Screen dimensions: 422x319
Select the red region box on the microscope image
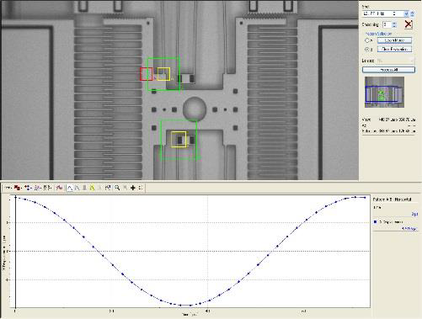[x=147, y=74]
